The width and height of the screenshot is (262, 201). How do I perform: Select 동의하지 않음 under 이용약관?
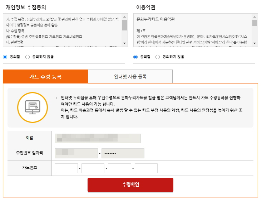click(x=158, y=57)
